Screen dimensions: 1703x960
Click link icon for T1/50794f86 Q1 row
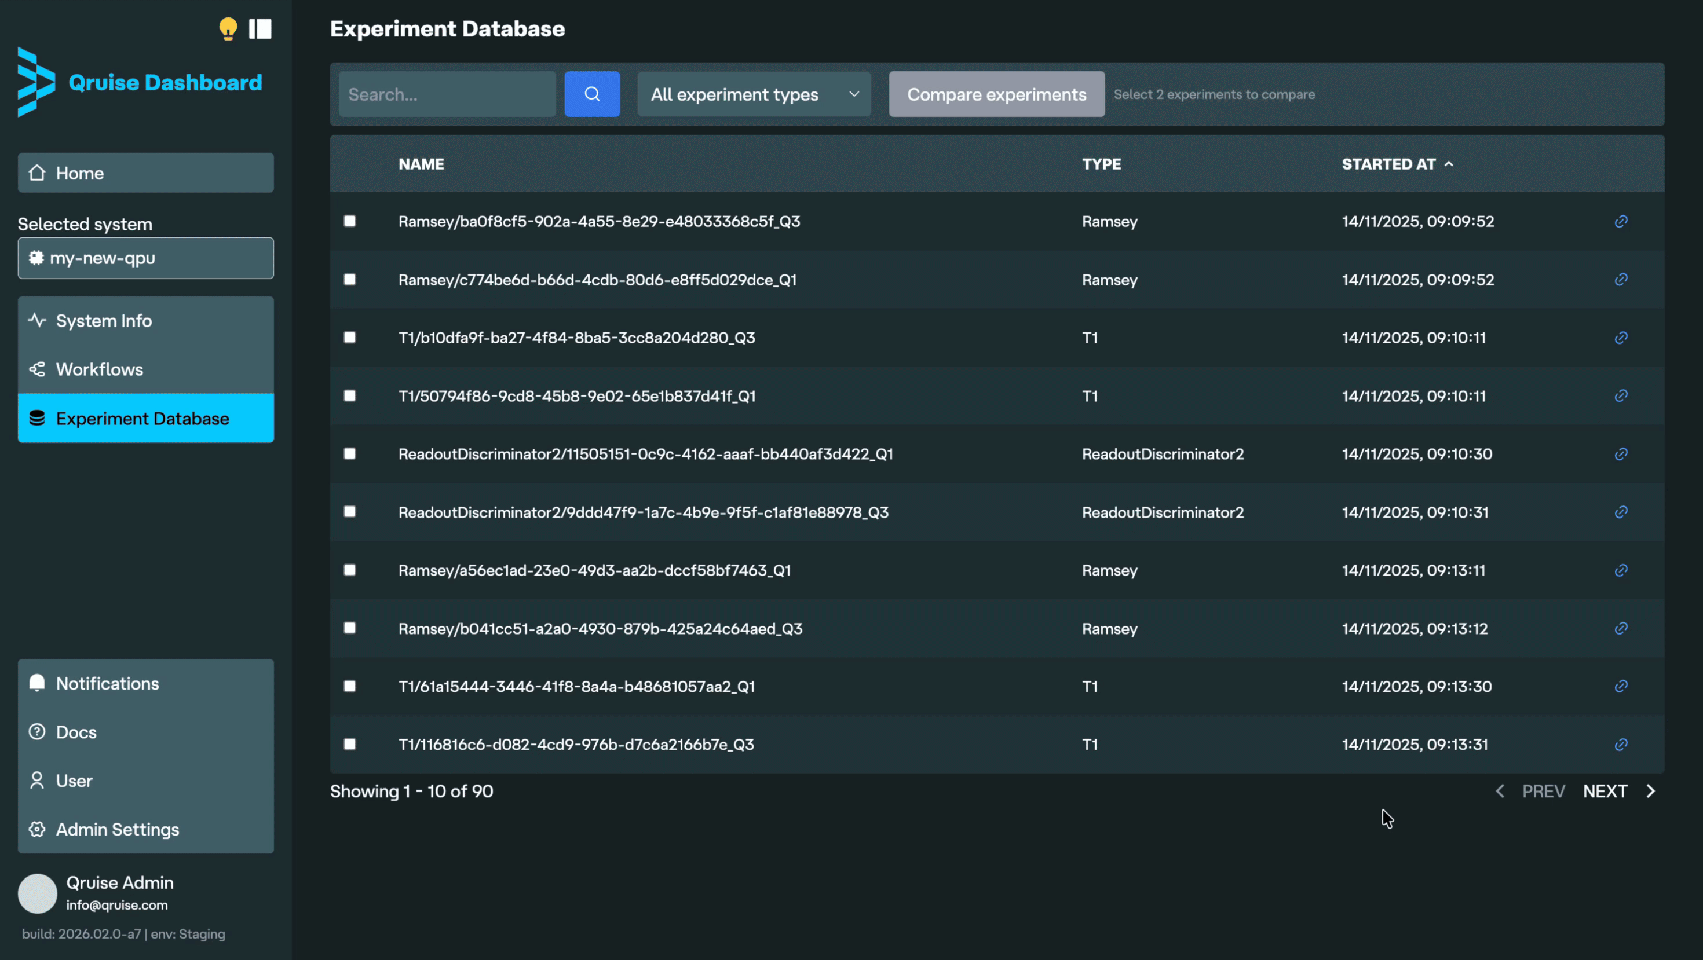click(1620, 396)
